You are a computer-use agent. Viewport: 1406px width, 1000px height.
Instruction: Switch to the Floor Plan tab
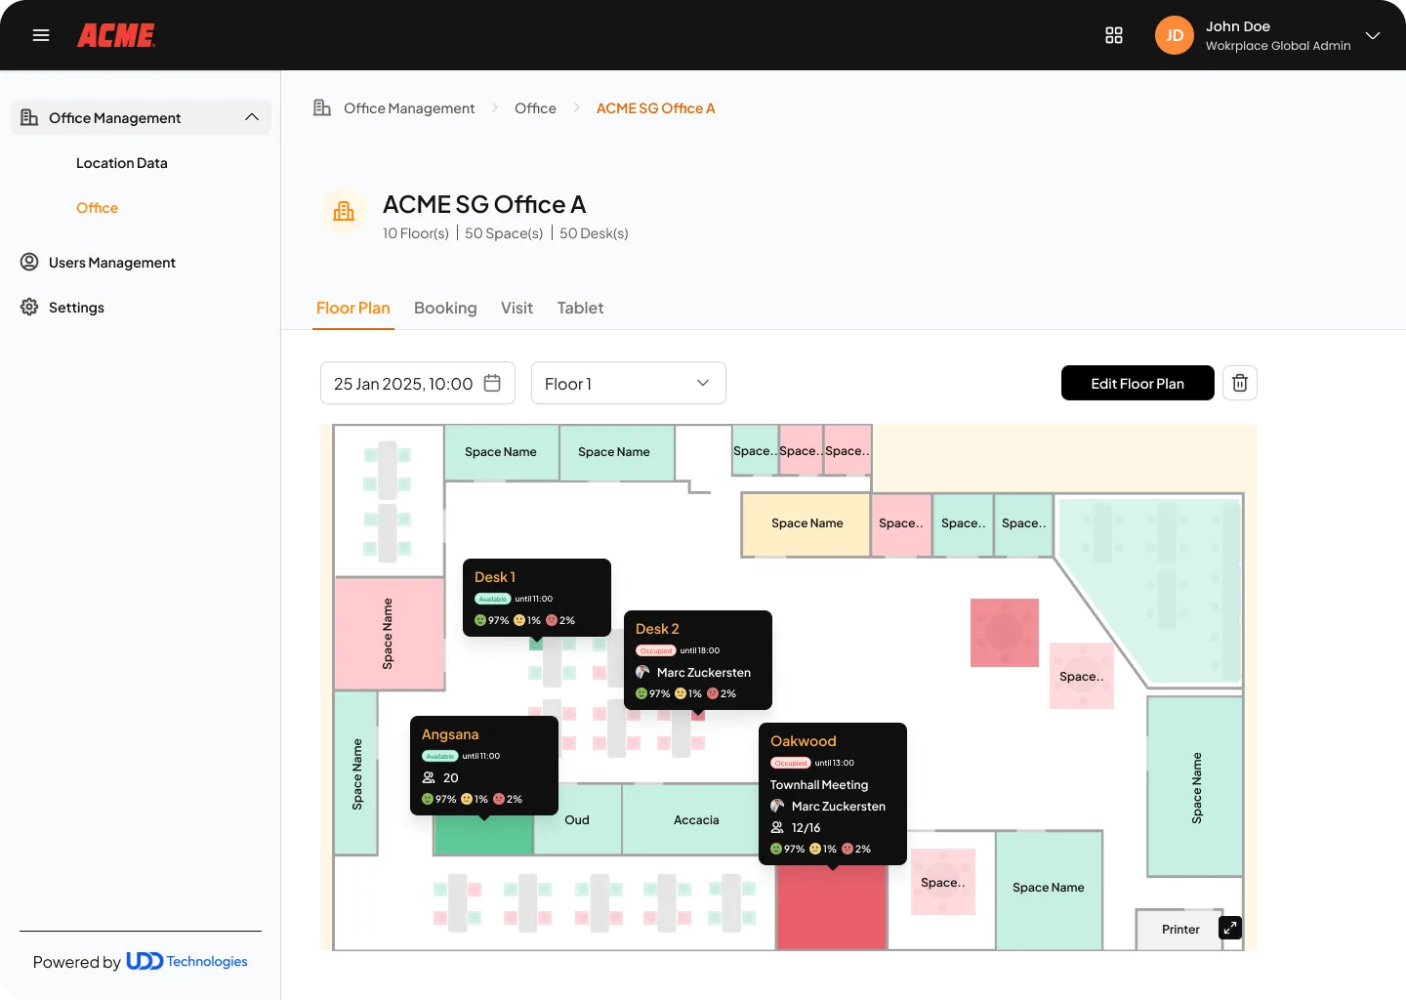coord(353,308)
